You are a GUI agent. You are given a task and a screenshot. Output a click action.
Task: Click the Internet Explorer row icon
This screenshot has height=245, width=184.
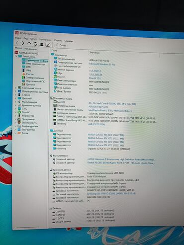tap(55, 70)
